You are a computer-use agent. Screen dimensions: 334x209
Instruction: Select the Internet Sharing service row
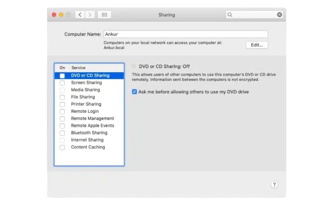[89, 140]
